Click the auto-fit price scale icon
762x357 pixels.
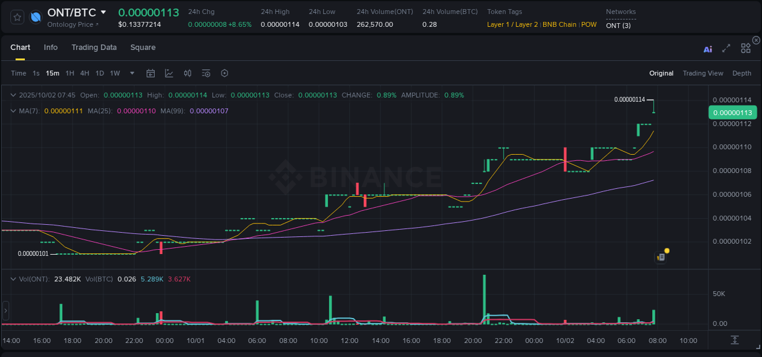735,340
